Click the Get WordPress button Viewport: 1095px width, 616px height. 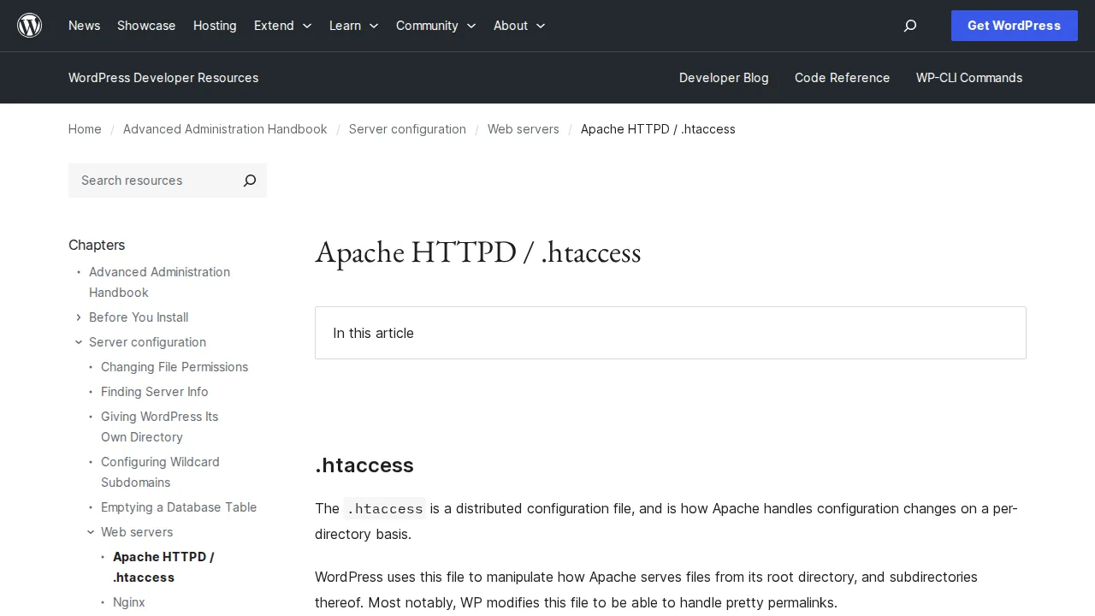point(1014,26)
